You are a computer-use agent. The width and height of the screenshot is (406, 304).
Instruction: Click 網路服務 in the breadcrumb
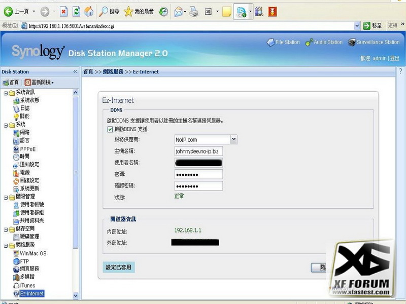(x=113, y=71)
